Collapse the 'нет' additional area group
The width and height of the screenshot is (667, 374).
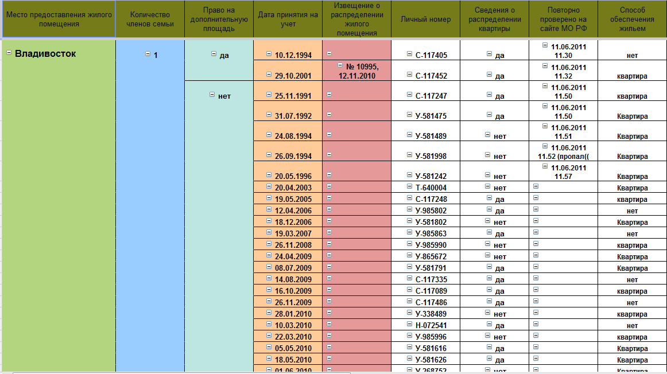coord(212,95)
